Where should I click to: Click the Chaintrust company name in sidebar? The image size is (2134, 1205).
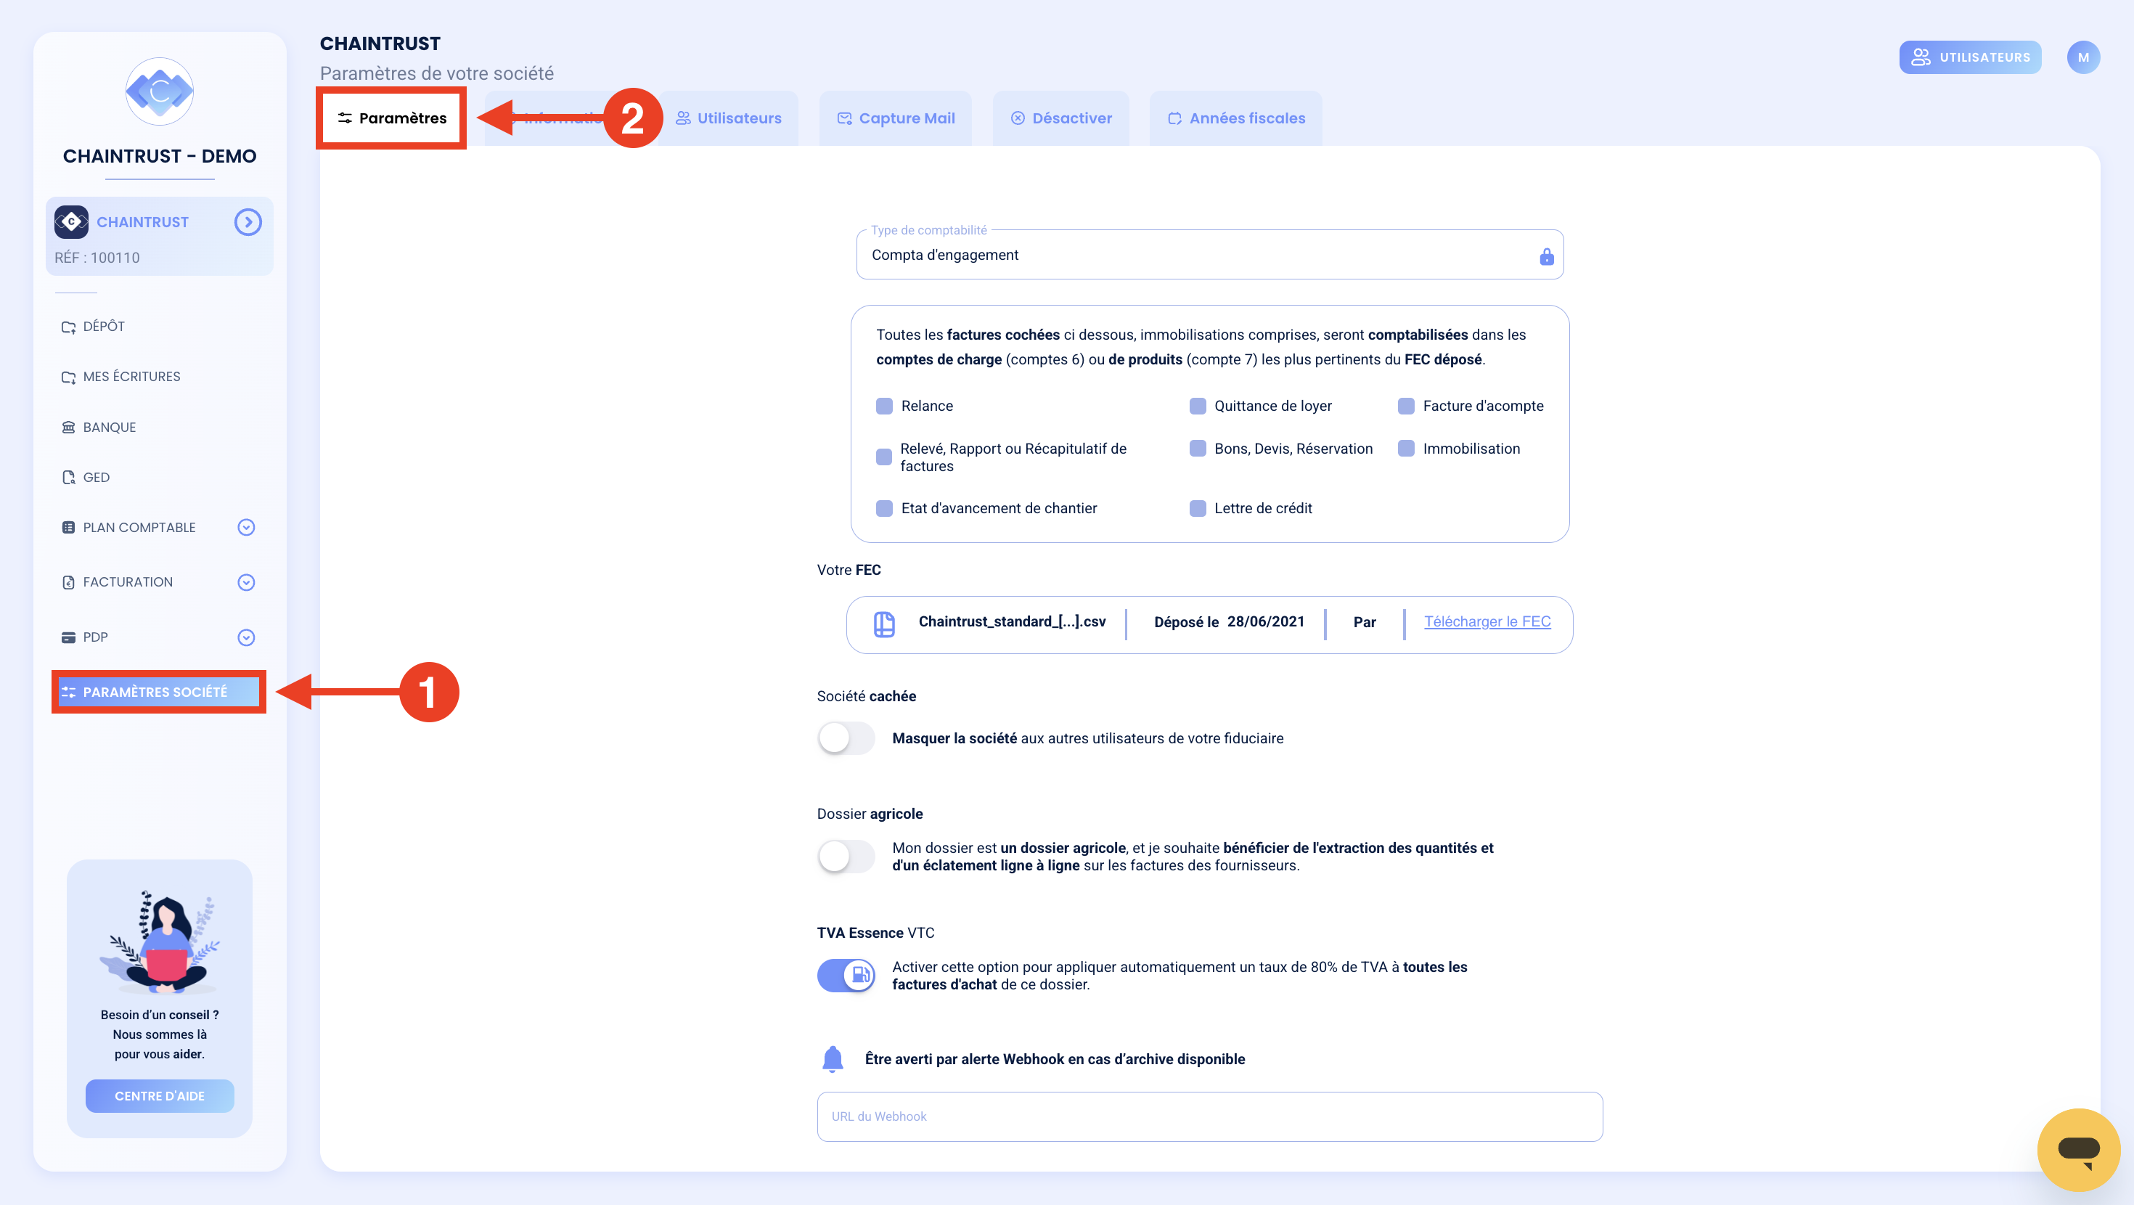pyautogui.click(x=142, y=222)
